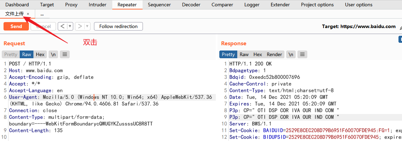Screen dimensions: 402x141
Task: Switch Request view to Raw
Action: tap(26, 54)
